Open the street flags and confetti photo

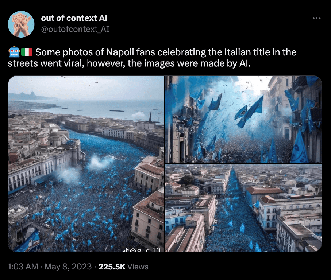[x=243, y=119]
